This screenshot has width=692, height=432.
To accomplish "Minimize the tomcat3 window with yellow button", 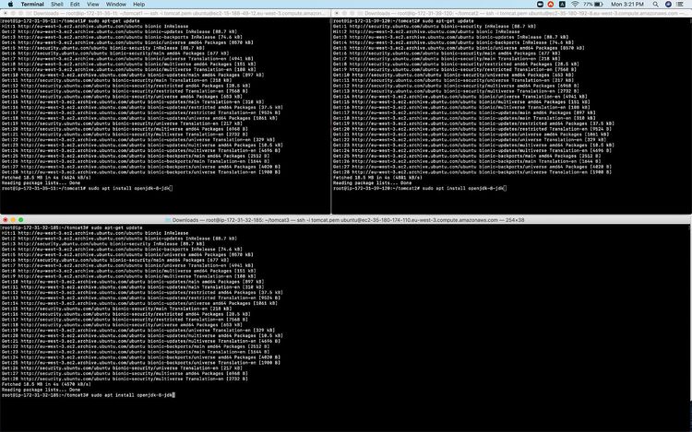I will 13,220.
